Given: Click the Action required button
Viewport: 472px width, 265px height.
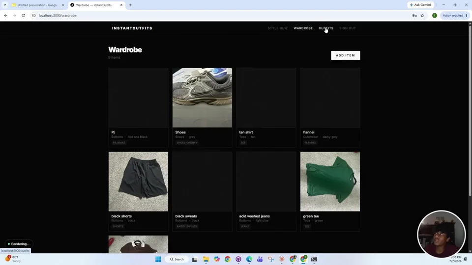Looking at the screenshot, I should 455,15.
